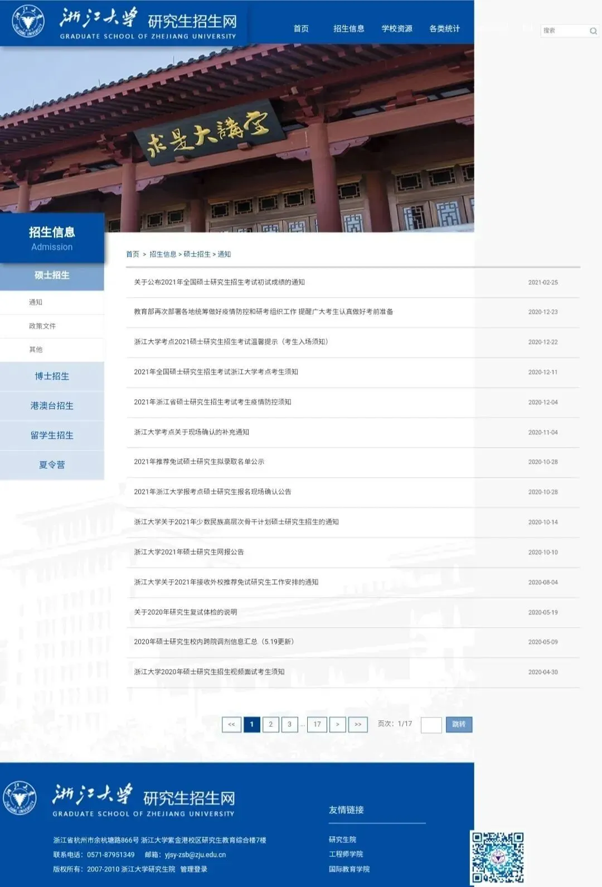Image resolution: width=602 pixels, height=887 pixels.
Task: Open 2021年全国硕士研究生招生考试浙江大学考点考生须知
Action: tap(216, 372)
